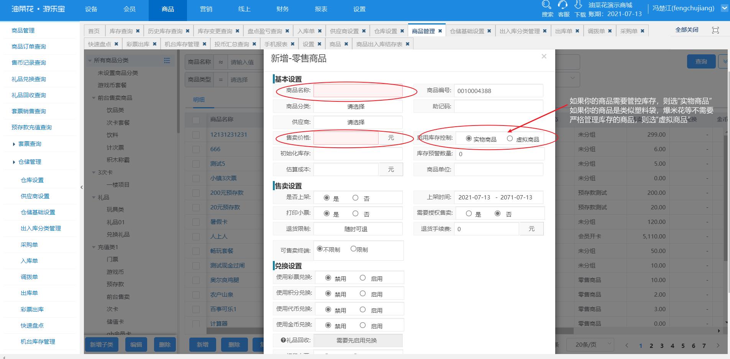Open 退货限制 随时可退 dropdown
Viewport: 730px width, 359px height.
coord(358,229)
